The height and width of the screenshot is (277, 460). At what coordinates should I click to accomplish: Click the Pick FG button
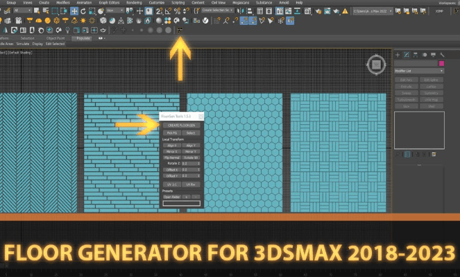point(172,133)
